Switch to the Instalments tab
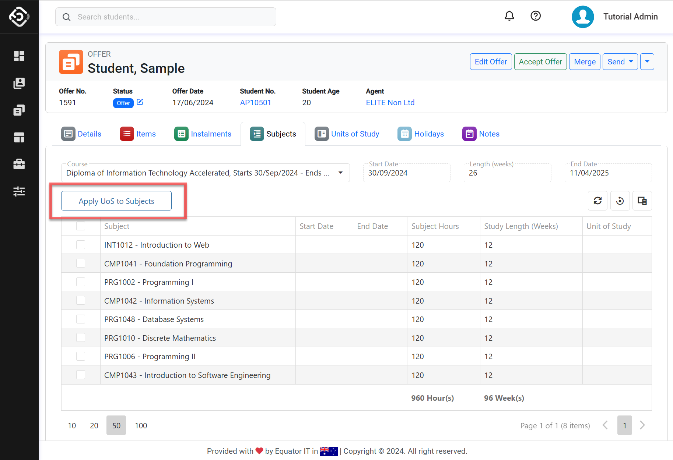The image size is (673, 460). click(203, 134)
